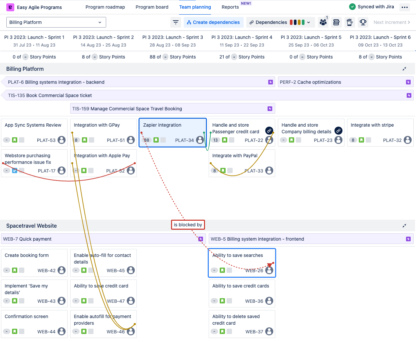
Task: Collapse the Spacetravel Website section
Action: [x=404, y=226]
